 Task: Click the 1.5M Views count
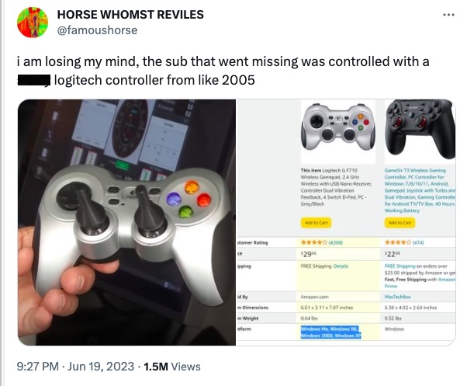(172, 367)
